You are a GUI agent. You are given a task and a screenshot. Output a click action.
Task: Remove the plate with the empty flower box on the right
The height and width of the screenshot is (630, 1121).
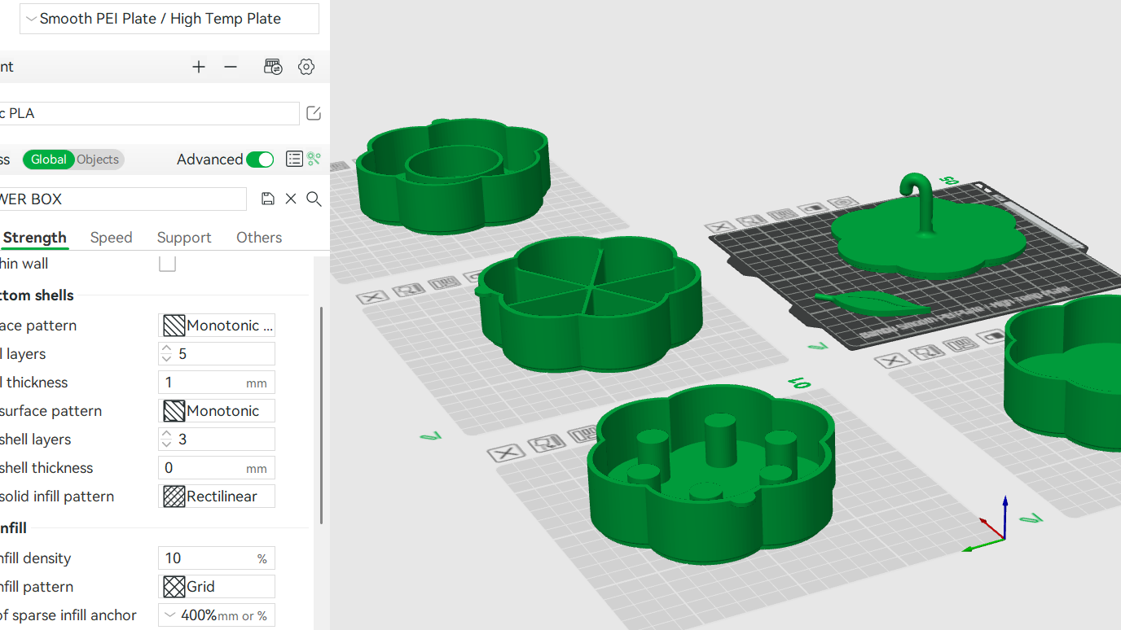pyautogui.click(x=892, y=360)
